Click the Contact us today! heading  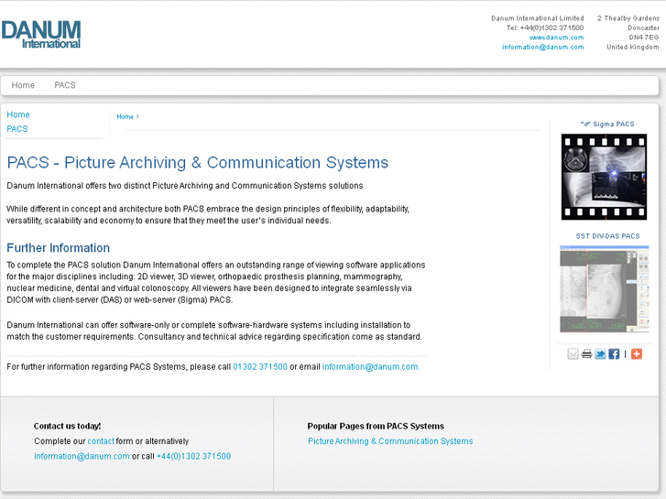[x=67, y=426]
